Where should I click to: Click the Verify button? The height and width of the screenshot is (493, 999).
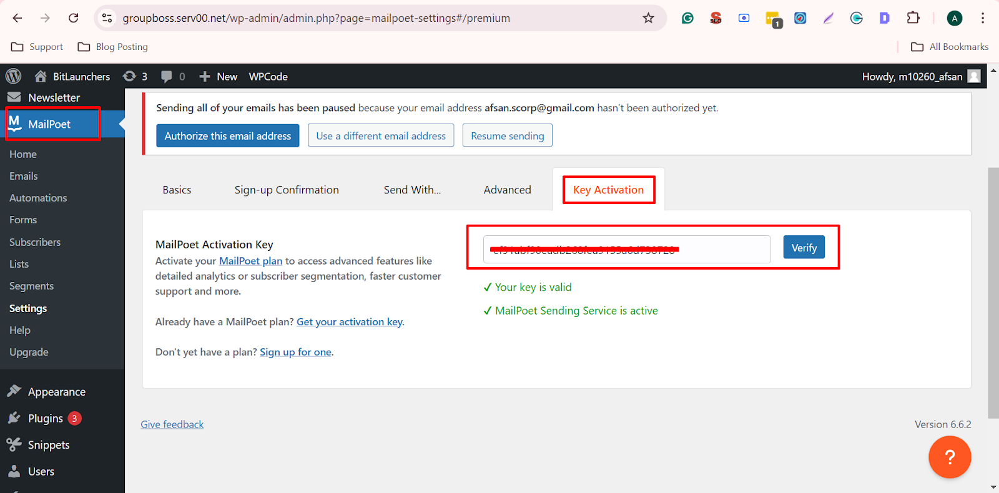pos(804,248)
